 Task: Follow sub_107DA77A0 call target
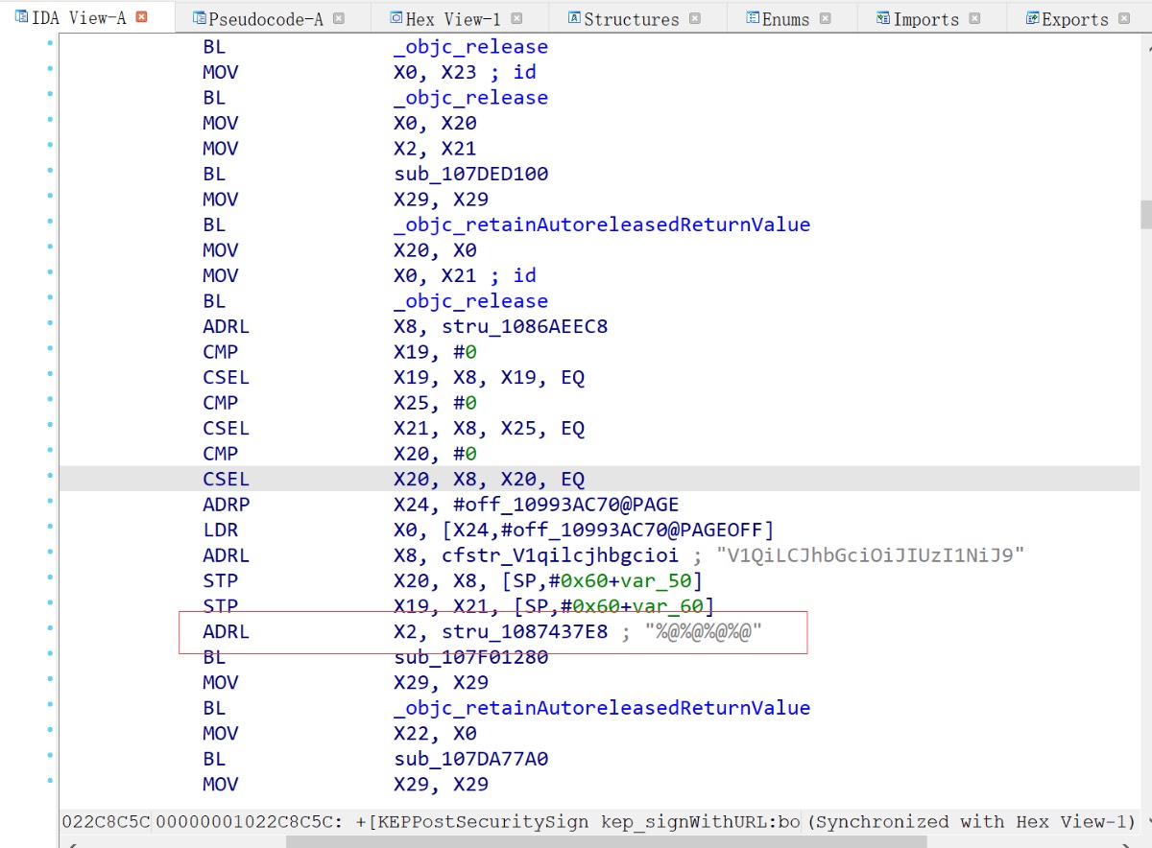tap(470, 759)
